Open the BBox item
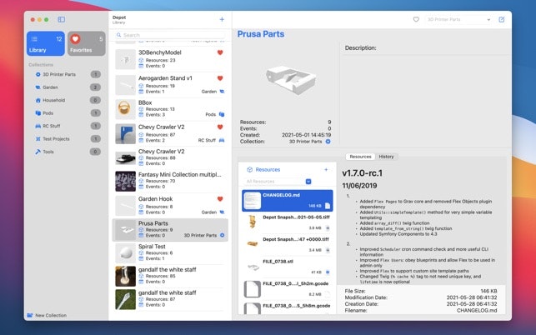The width and height of the screenshot is (536, 335). point(170,108)
